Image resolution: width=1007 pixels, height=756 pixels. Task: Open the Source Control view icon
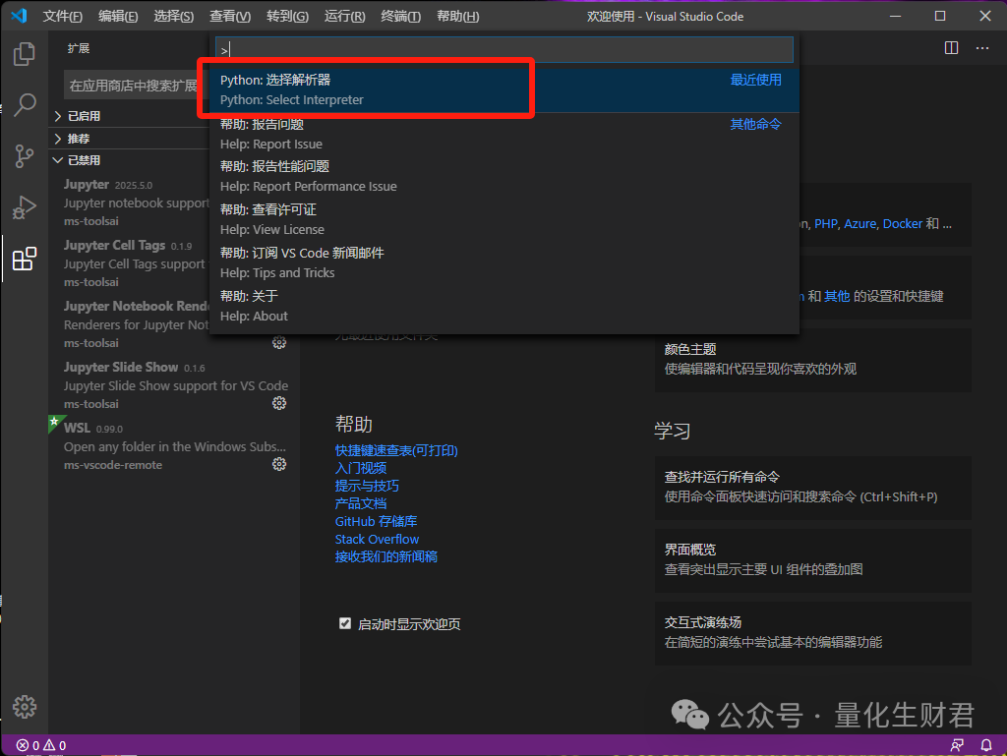pos(24,156)
